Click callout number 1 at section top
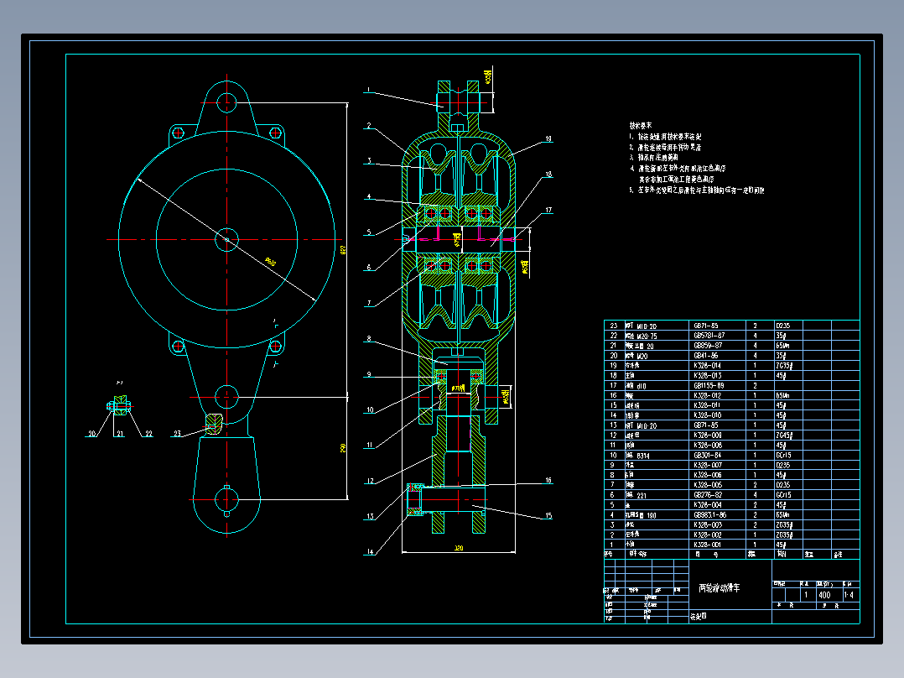This screenshot has height=678, width=904. tap(369, 90)
